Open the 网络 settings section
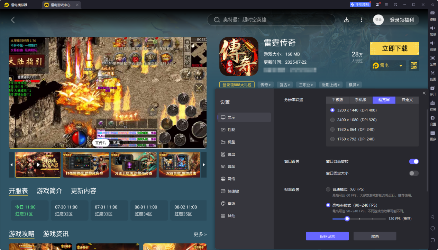The height and width of the screenshot is (250, 438). click(x=244, y=179)
